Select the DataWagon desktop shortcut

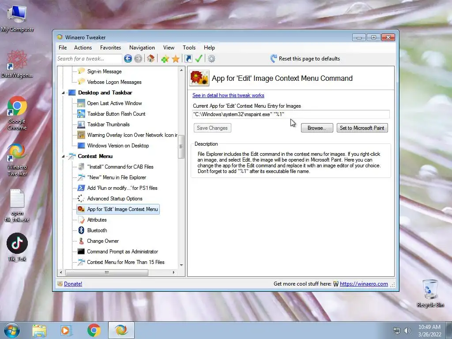click(x=17, y=64)
